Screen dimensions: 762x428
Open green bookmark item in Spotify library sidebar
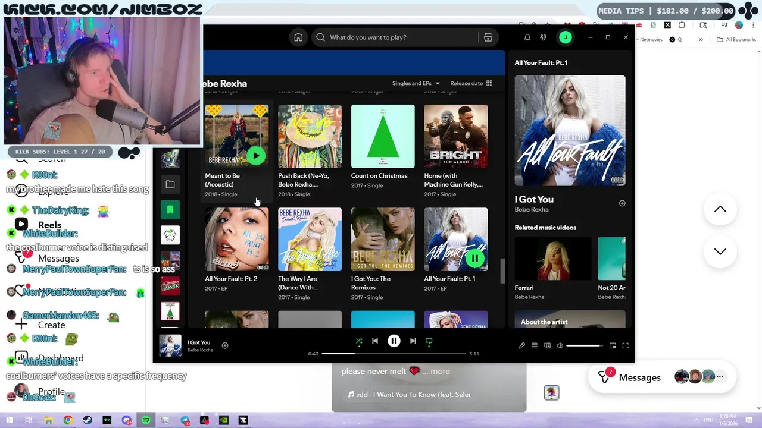point(170,209)
